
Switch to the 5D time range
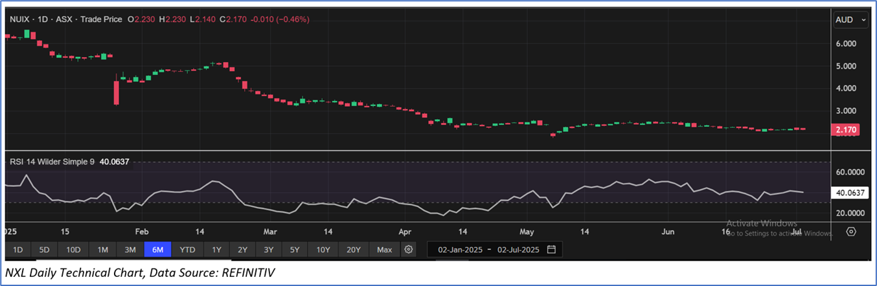coord(44,249)
